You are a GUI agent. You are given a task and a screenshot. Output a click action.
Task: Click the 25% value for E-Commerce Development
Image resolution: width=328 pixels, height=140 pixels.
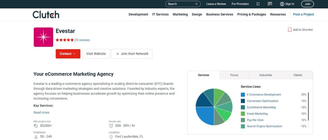pyautogui.click(x=304, y=95)
